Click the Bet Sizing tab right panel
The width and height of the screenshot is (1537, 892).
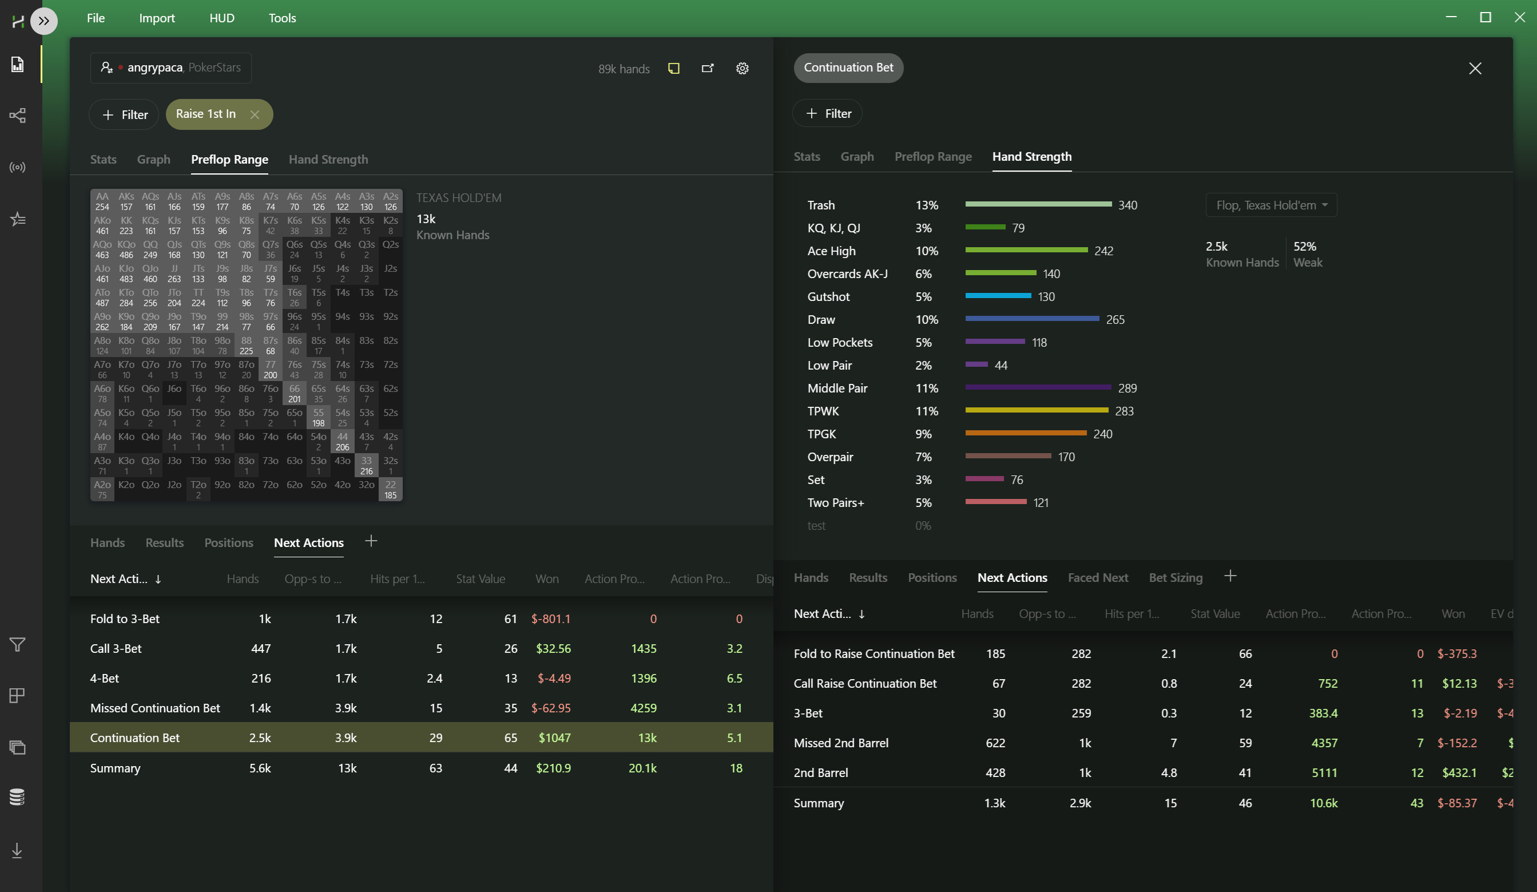click(x=1176, y=577)
